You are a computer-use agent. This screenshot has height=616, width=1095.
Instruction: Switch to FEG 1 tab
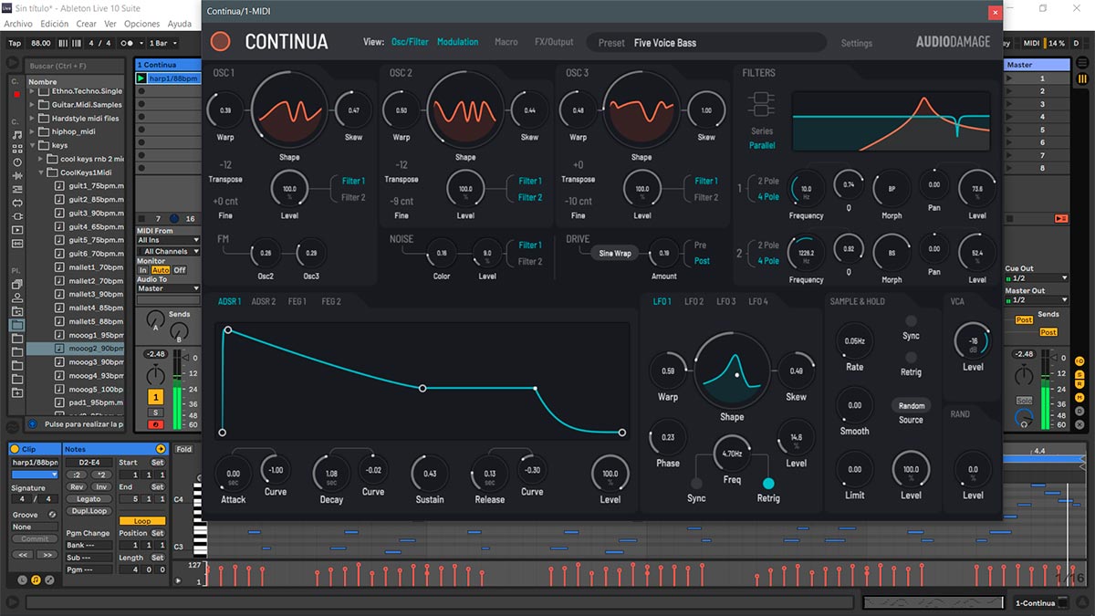click(x=297, y=301)
